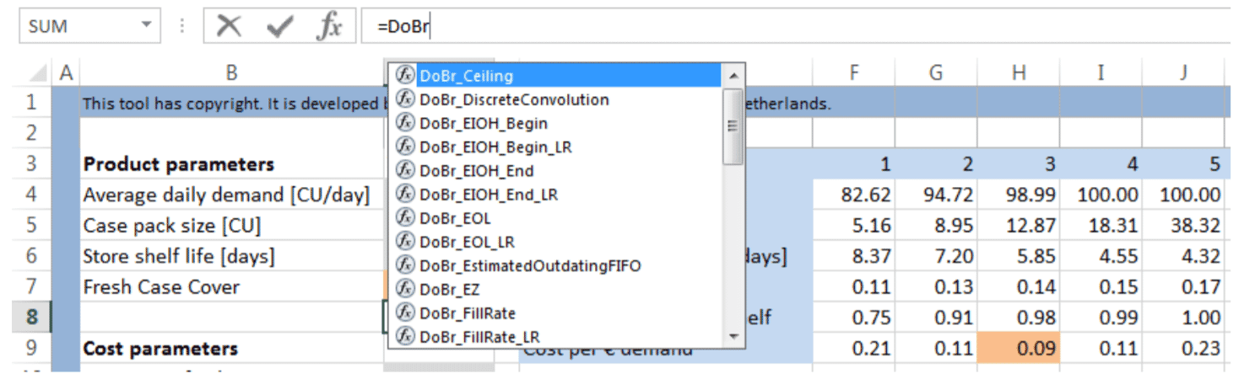Pick DoBr_EIOH_Begin from the suggestions
The height and width of the screenshot is (379, 1244).
pyautogui.click(x=557, y=123)
